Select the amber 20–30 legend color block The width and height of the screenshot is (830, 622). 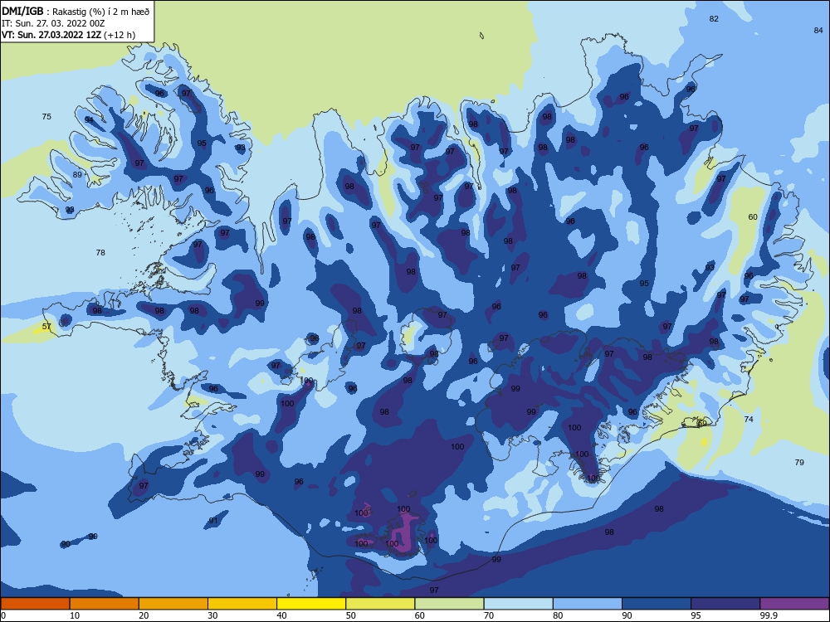pos(173,604)
